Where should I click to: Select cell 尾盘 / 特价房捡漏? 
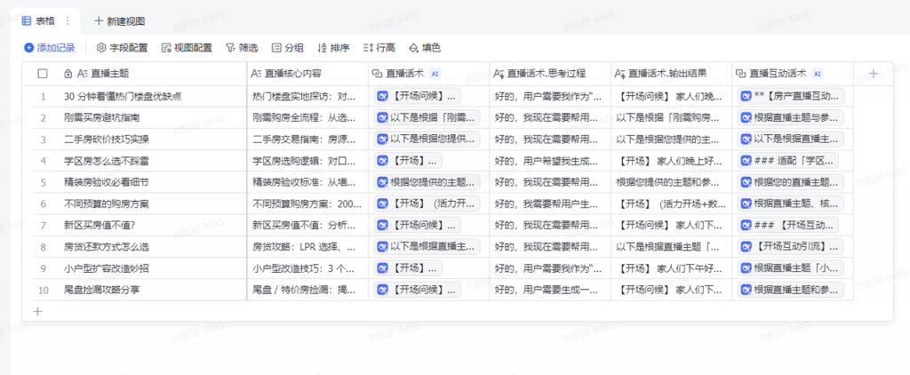coord(307,290)
